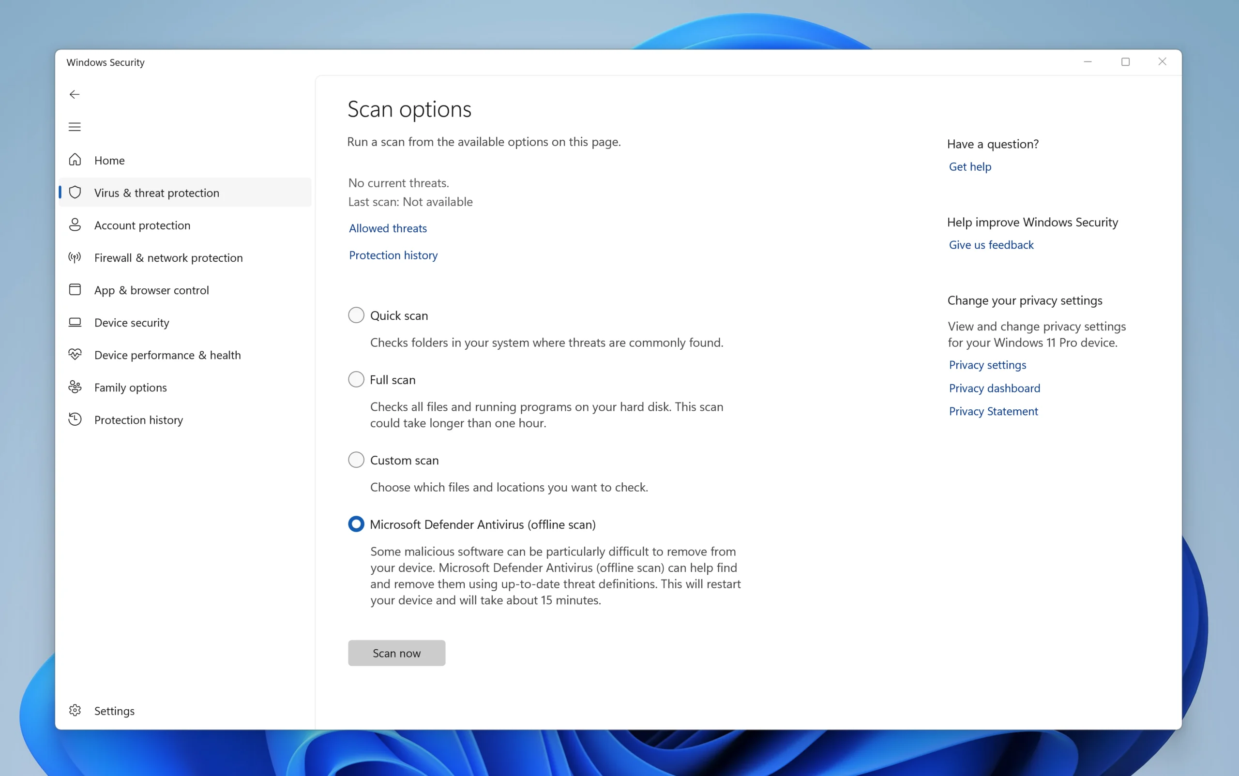Select the Quick scan radio button
The width and height of the screenshot is (1239, 776).
point(356,315)
